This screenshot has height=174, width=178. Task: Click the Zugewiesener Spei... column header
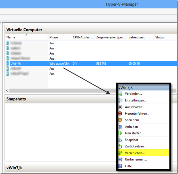(x=111, y=37)
